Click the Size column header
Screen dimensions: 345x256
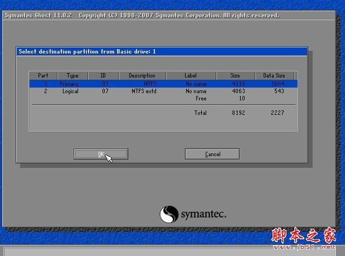pos(235,75)
